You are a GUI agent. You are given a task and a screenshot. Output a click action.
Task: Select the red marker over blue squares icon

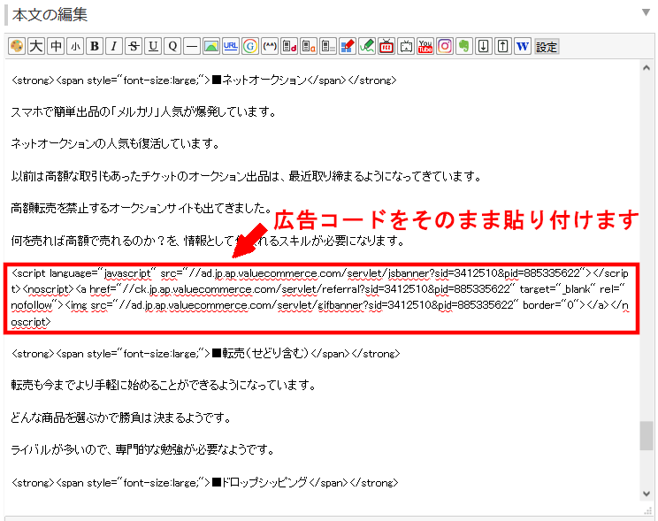point(348,46)
